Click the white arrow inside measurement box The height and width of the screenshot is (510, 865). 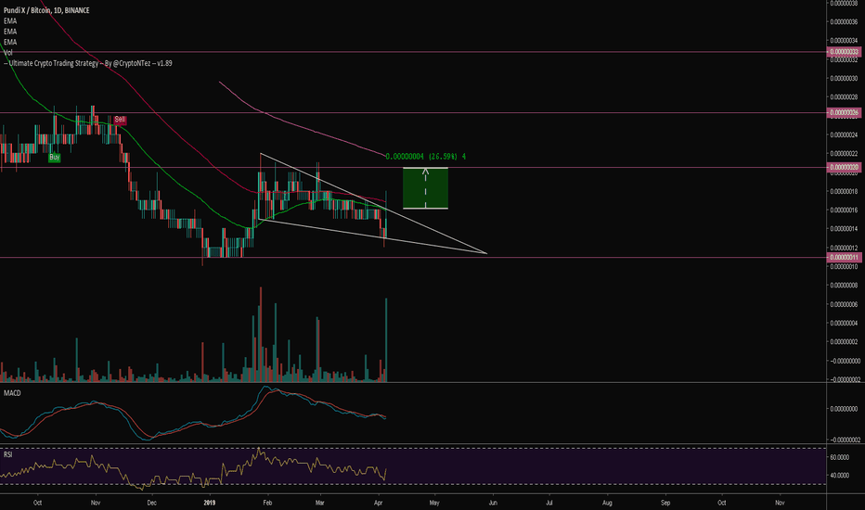pos(425,188)
